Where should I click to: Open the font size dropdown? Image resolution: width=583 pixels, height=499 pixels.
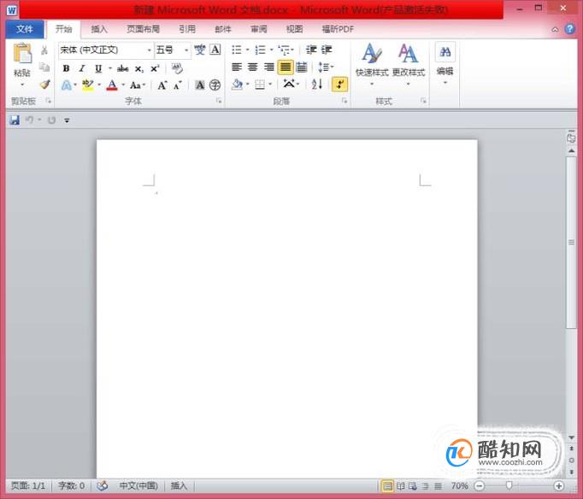[x=186, y=50]
